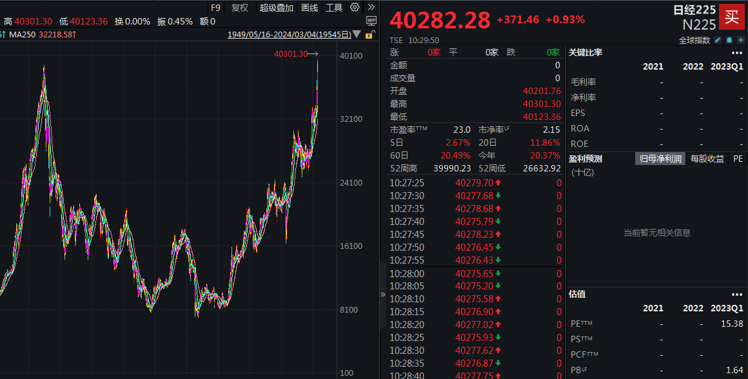
Task: Toggle the yellow date-range lock icon
Action: pyautogui.click(x=369, y=35)
